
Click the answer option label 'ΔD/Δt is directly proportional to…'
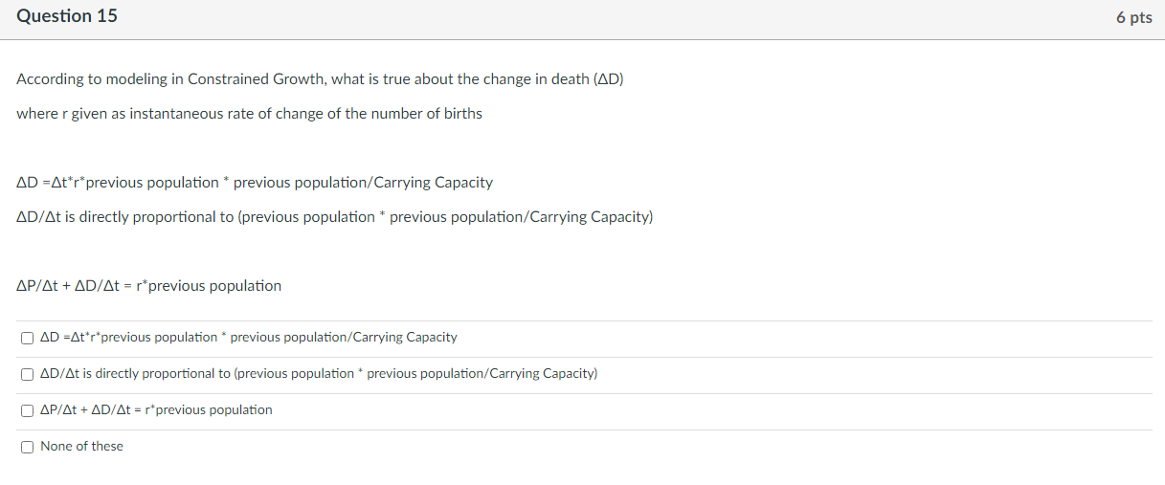click(319, 374)
